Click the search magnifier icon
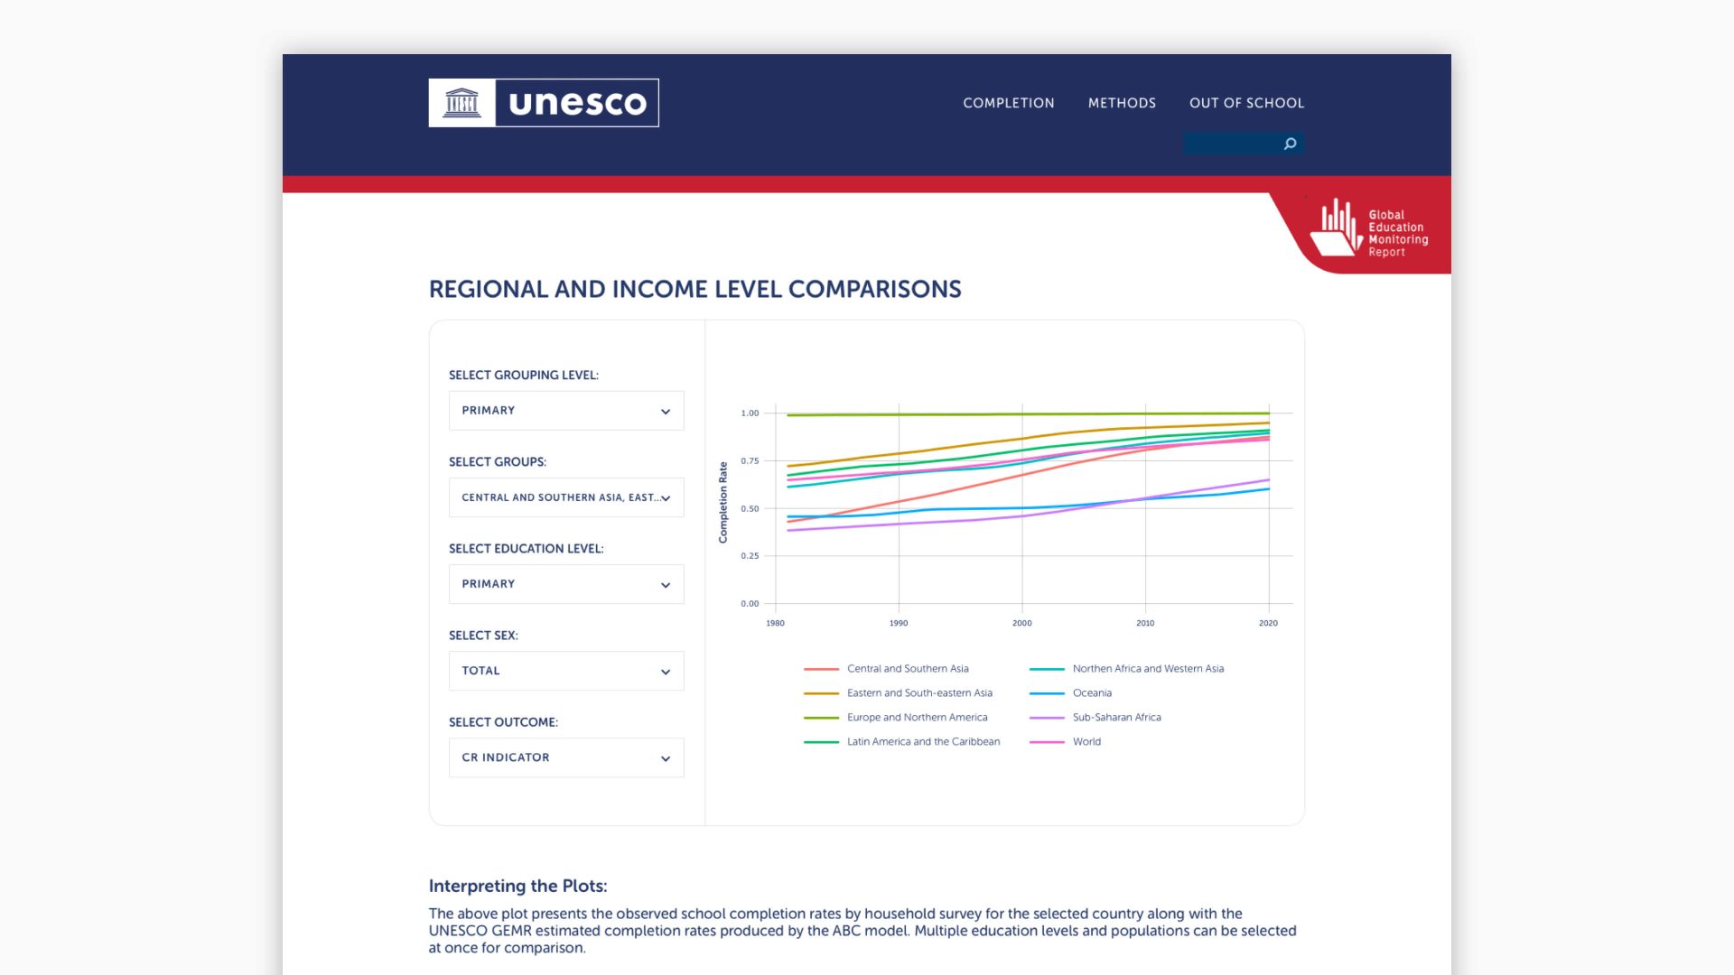This screenshot has width=1734, height=975. (1290, 144)
